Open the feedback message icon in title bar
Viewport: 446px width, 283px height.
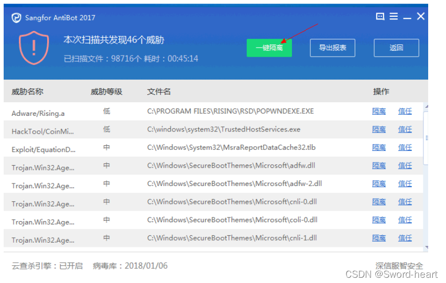tap(380, 16)
